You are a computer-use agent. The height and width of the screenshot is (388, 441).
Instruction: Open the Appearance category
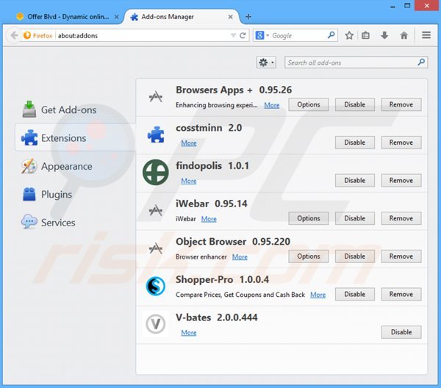[x=57, y=166]
